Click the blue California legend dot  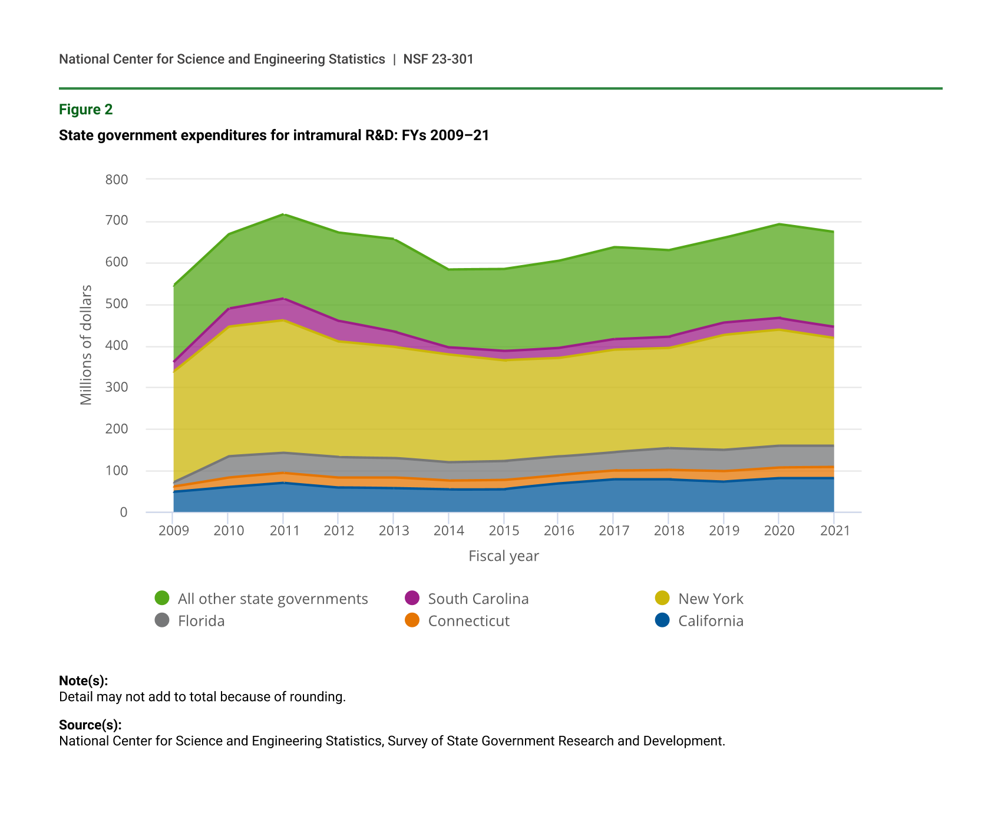coord(662,620)
